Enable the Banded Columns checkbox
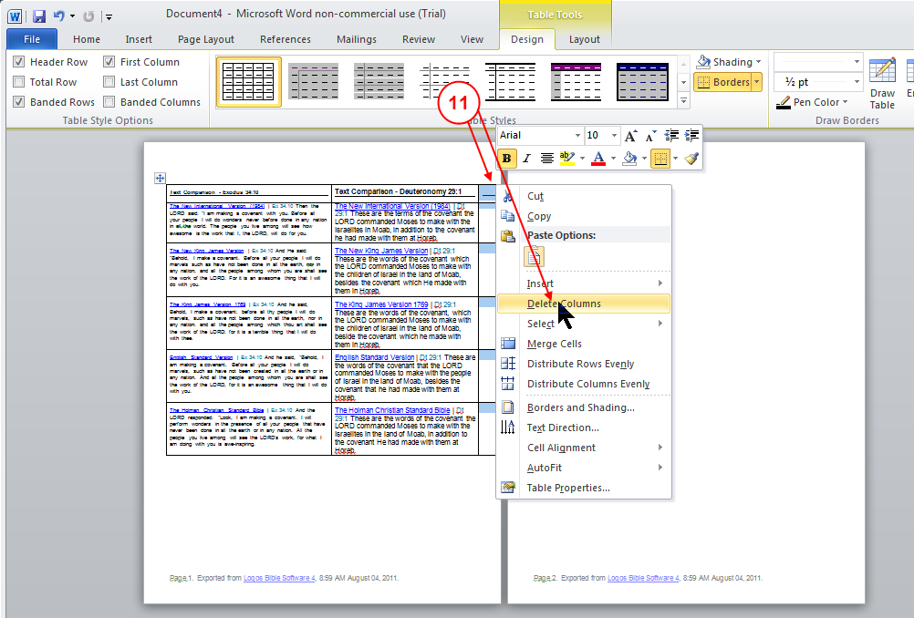914x618 pixels. tap(109, 102)
